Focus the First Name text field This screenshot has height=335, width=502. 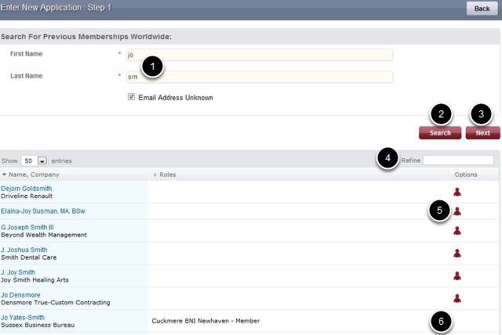point(259,55)
